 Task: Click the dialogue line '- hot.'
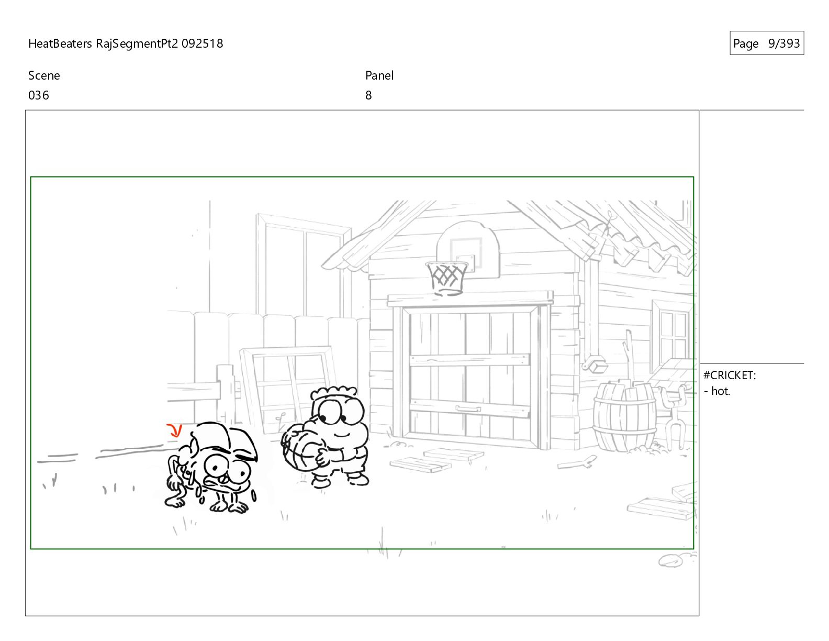click(717, 391)
